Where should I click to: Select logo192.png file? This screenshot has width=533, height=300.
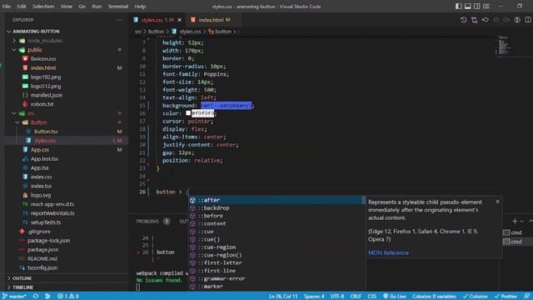pyautogui.click(x=46, y=77)
